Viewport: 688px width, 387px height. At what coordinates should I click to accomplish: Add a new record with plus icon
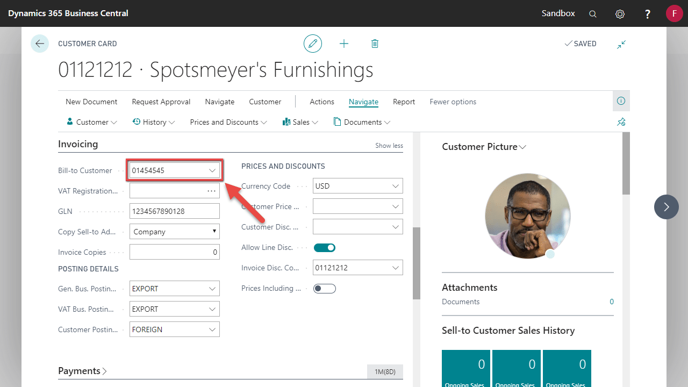point(344,44)
